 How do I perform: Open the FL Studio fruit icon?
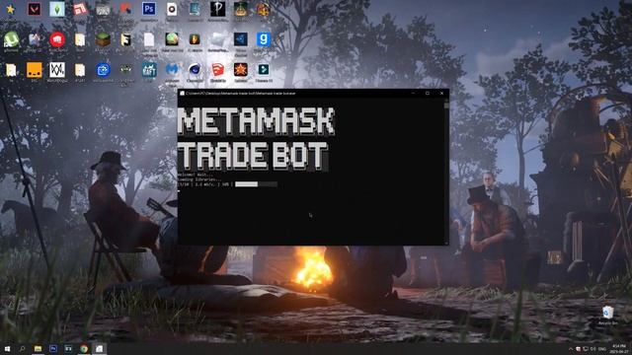tap(195, 39)
